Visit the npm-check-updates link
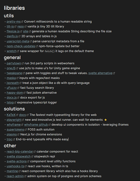The width and height of the screenshot is (140, 181). click(x=21, y=46)
